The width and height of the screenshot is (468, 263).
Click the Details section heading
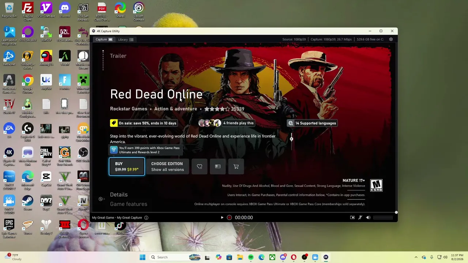click(119, 195)
